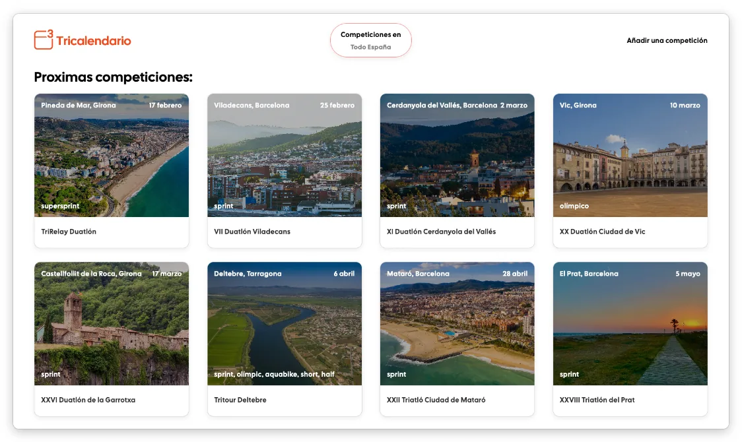Click the 6 abril date
This screenshot has height=442, width=742.
pos(344,274)
